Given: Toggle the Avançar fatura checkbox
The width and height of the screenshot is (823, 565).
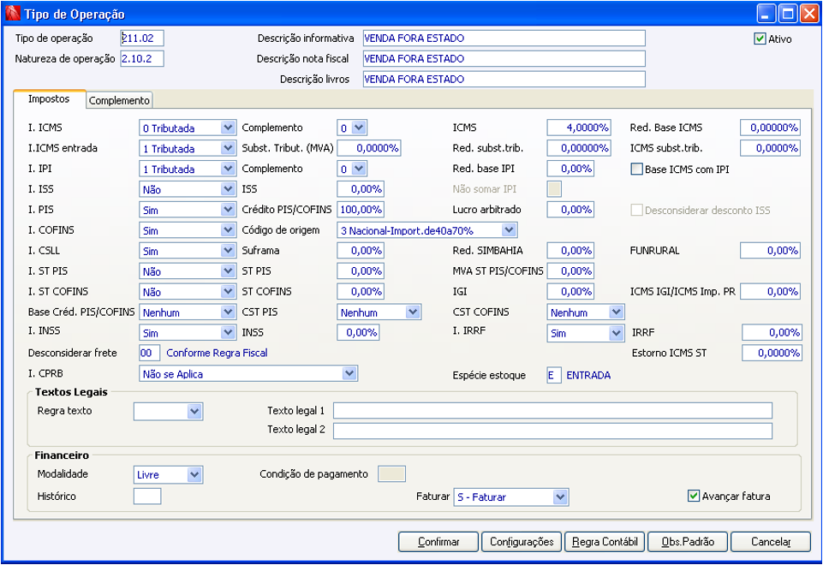Looking at the screenshot, I should tap(694, 496).
